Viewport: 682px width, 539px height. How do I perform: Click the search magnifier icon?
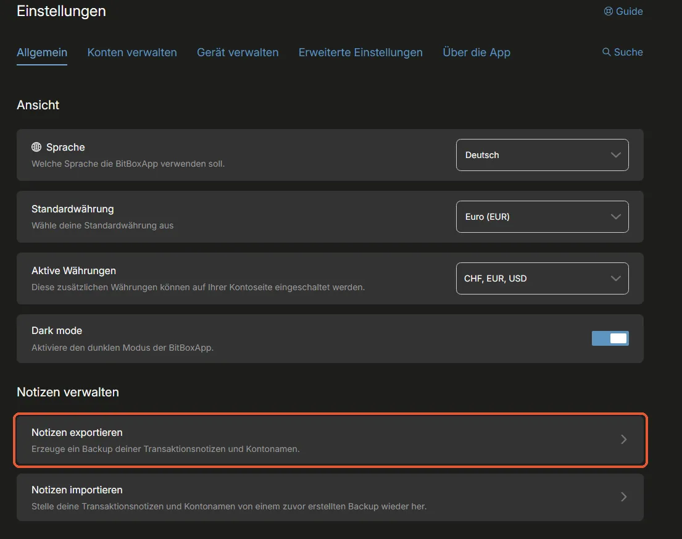pyautogui.click(x=606, y=52)
